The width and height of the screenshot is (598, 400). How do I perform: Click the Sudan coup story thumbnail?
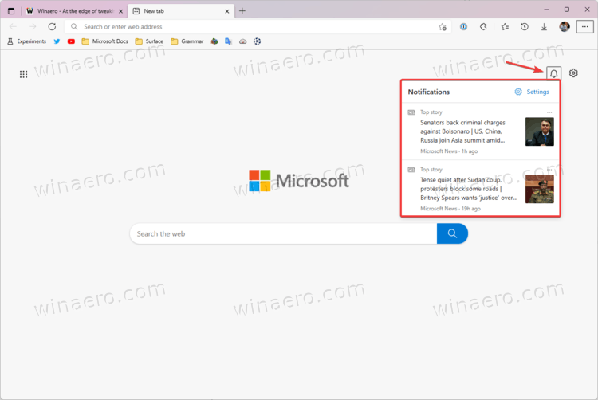pos(539,190)
